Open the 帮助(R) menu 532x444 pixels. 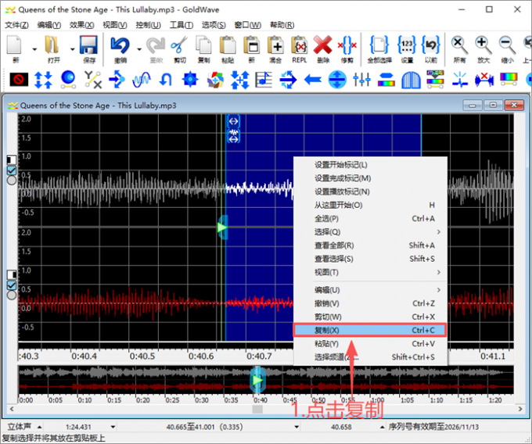(282, 25)
